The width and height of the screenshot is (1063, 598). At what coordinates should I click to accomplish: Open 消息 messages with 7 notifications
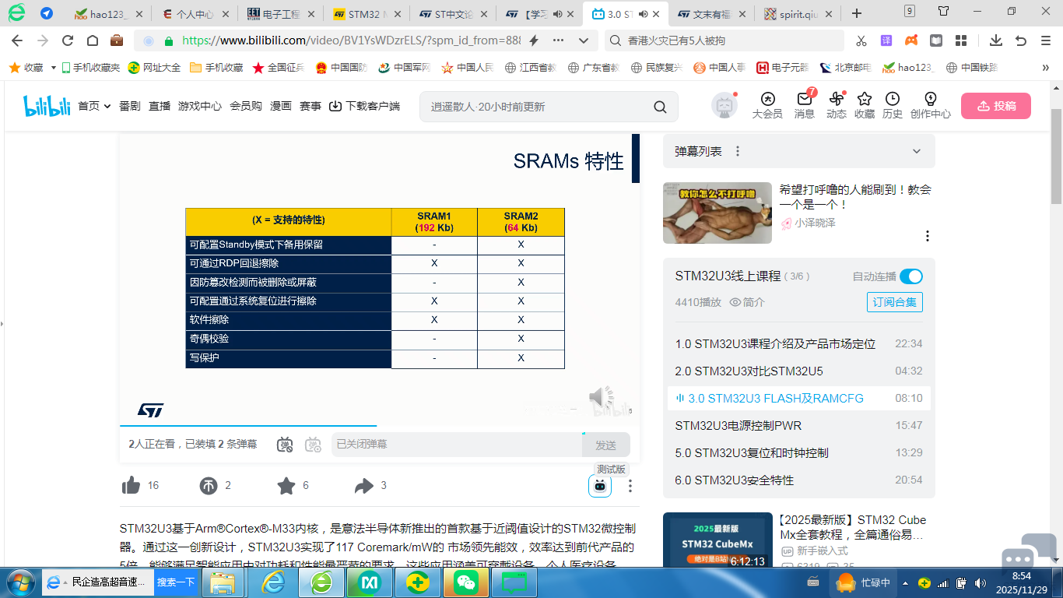click(805, 106)
